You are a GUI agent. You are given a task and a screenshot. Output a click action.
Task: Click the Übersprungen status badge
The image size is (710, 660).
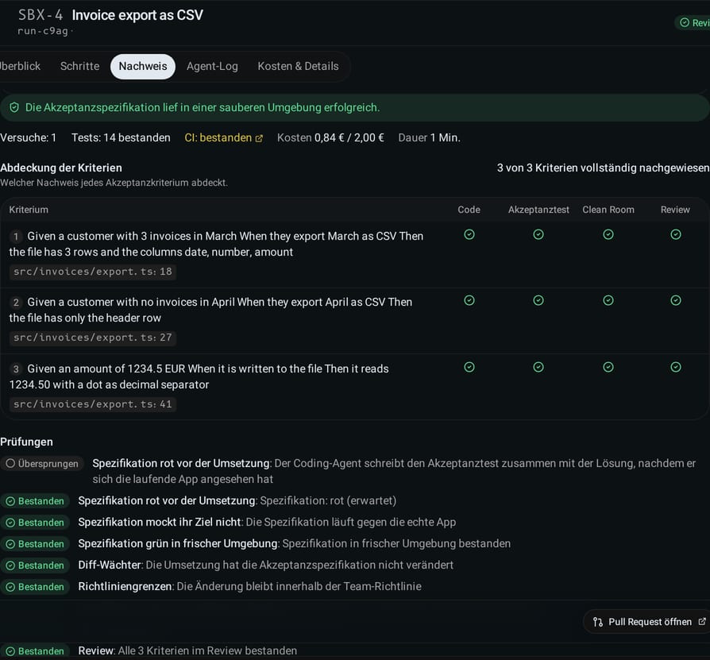(x=42, y=464)
